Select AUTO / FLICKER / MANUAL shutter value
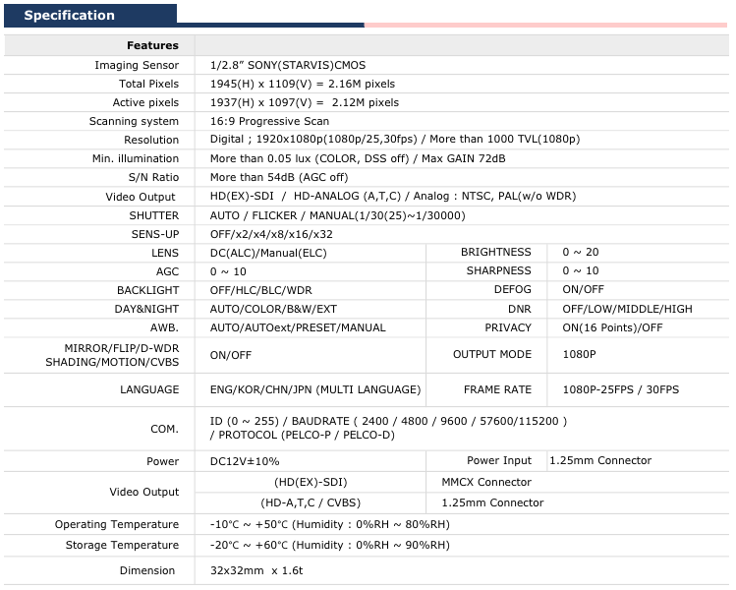The image size is (736, 590). tap(337, 215)
